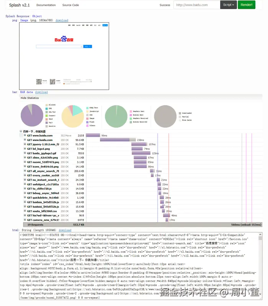This screenshot has width=268, height=306.
Task: Expand the nuomi_510f7472.png request row
Action: (x=25, y=162)
